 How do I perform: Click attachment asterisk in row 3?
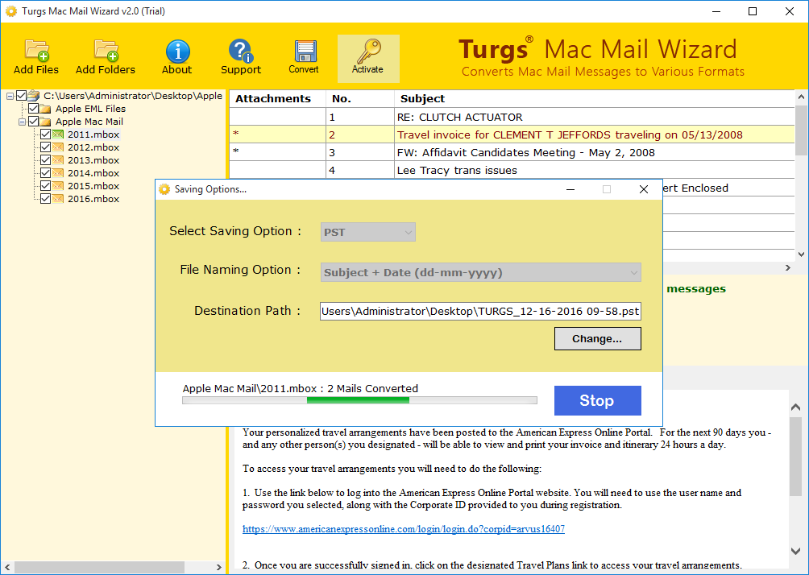236,151
